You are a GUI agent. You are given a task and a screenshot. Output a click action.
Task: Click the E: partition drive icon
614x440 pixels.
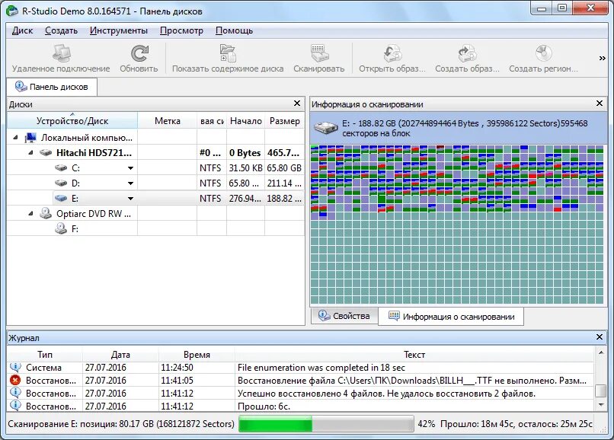pos(61,199)
